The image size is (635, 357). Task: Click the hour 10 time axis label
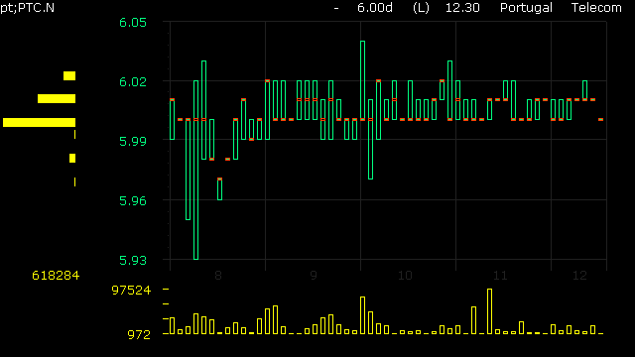pos(405,276)
